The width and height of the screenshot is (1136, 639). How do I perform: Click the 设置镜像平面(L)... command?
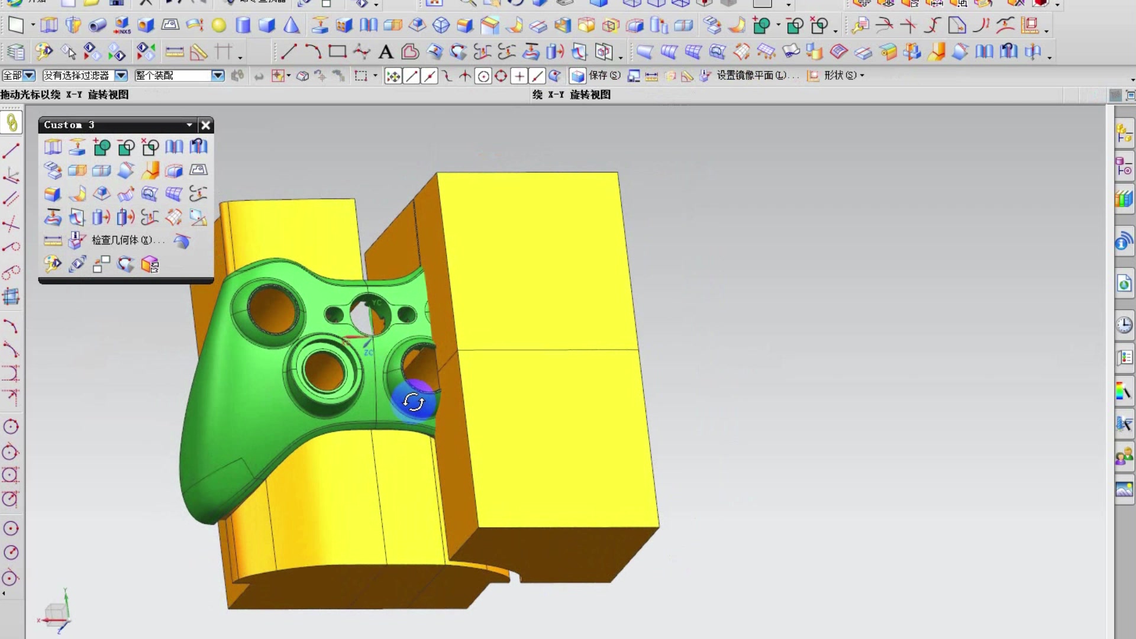(x=757, y=76)
